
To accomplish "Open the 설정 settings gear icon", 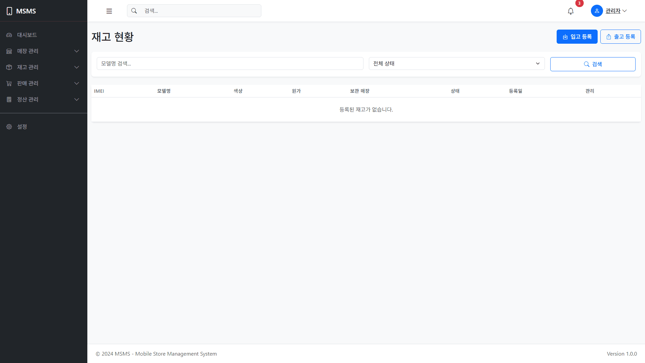I will point(9,127).
